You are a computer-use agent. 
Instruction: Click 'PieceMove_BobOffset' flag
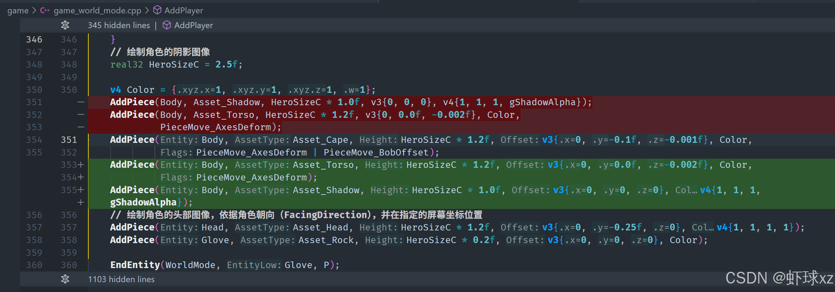pos(376,152)
